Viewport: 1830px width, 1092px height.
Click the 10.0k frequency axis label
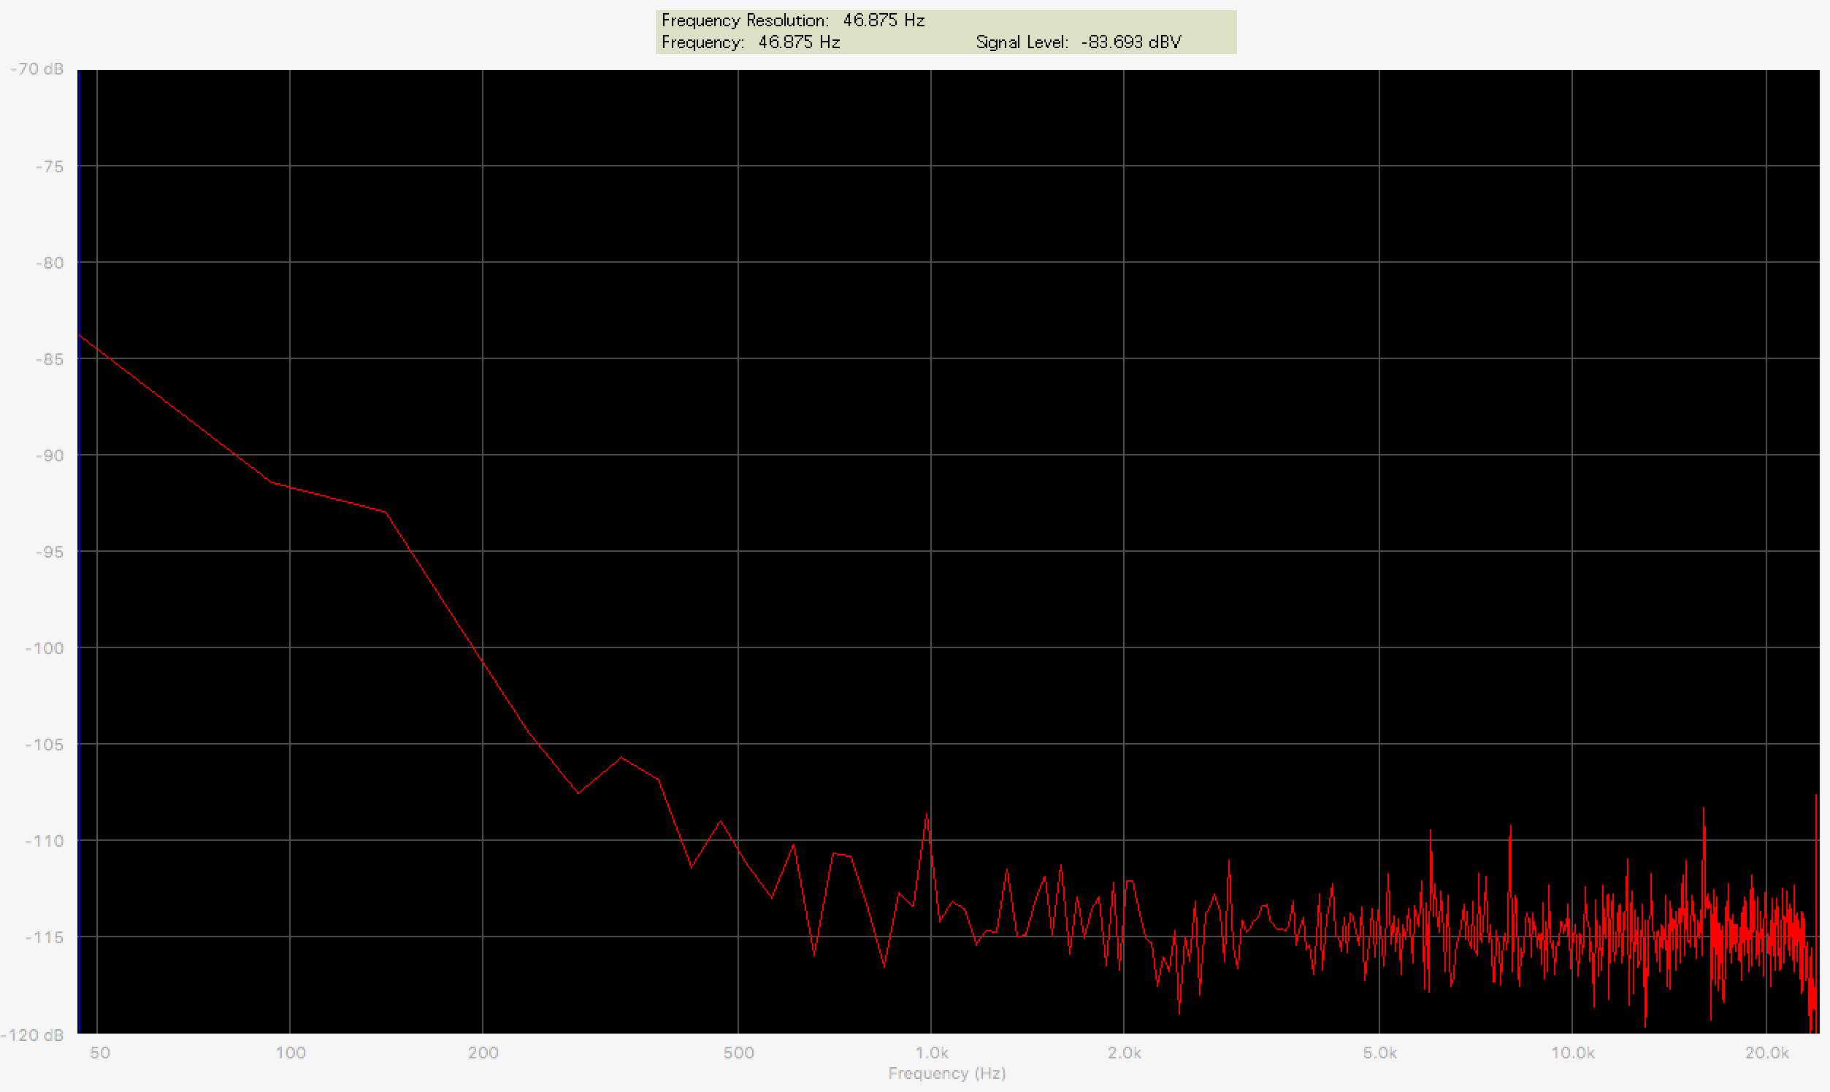[1574, 1053]
